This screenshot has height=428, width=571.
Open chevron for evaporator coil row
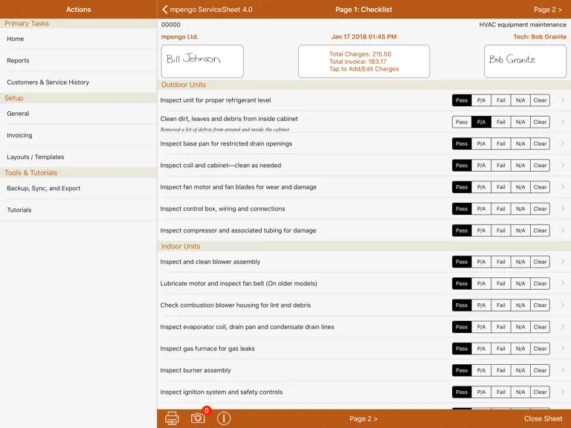coord(562,327)
